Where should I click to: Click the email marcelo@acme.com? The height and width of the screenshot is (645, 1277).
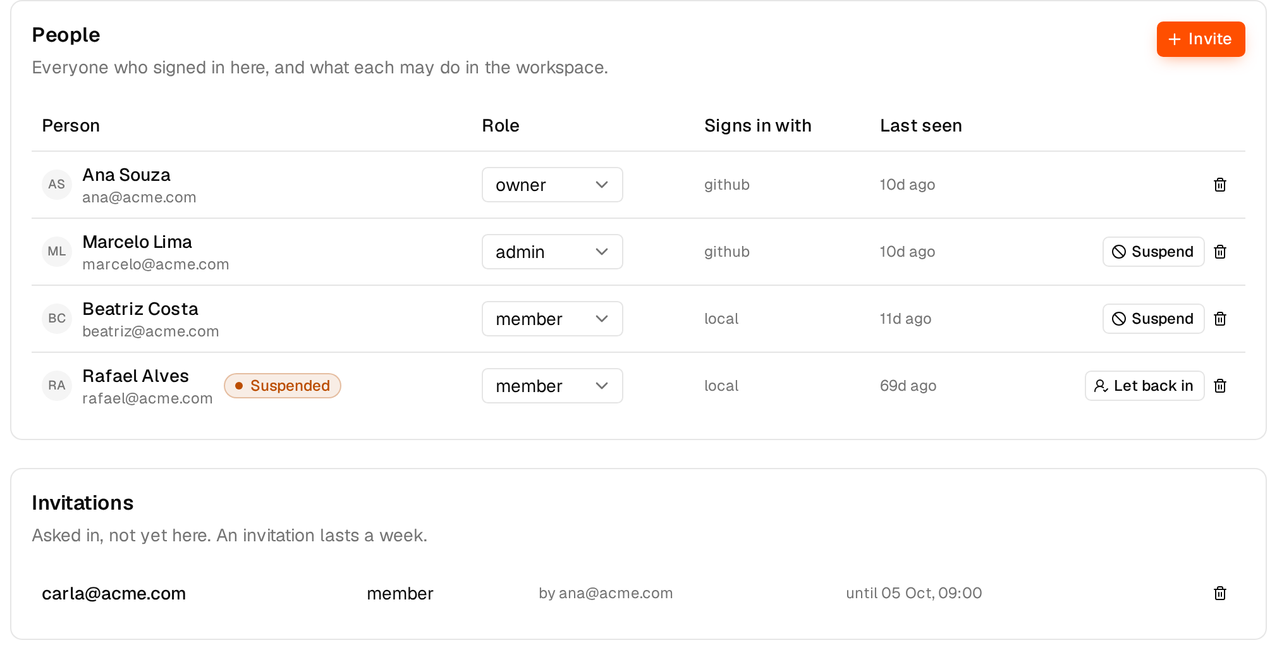[156, 264]
